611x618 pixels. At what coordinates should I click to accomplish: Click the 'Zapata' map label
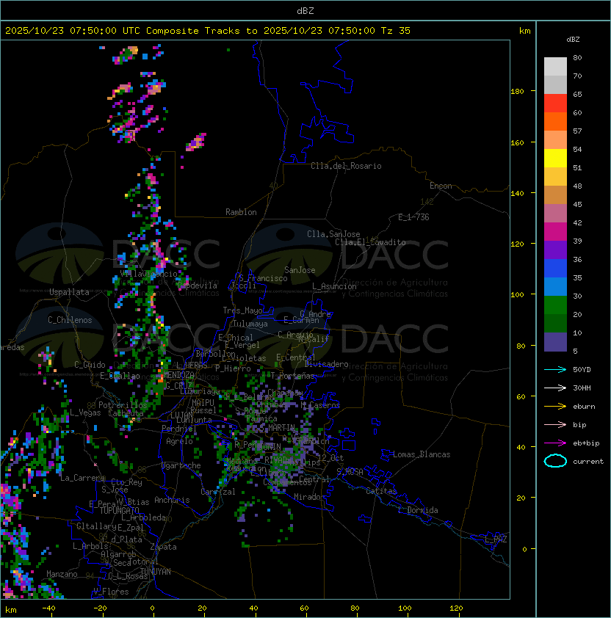[x=163, y=547]
